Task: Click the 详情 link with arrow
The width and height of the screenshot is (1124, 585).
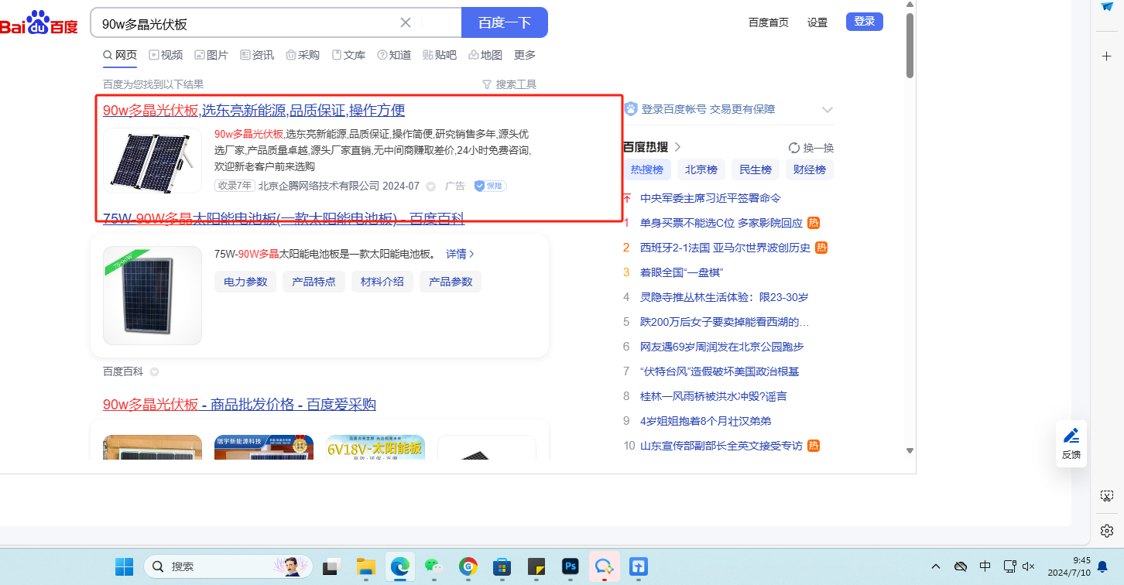Action: point(460,254)
